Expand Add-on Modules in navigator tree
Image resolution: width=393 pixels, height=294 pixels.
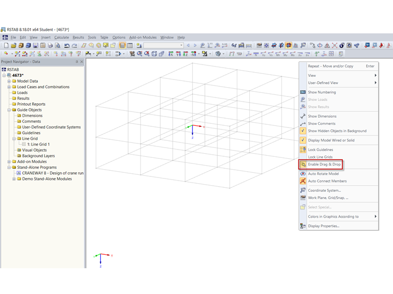pyautogui.click(x=9, y=162)
